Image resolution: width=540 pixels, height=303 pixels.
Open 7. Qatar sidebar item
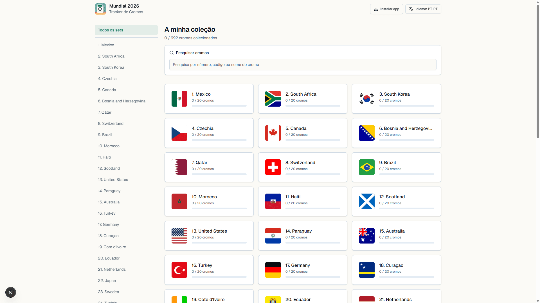point(126,112)
